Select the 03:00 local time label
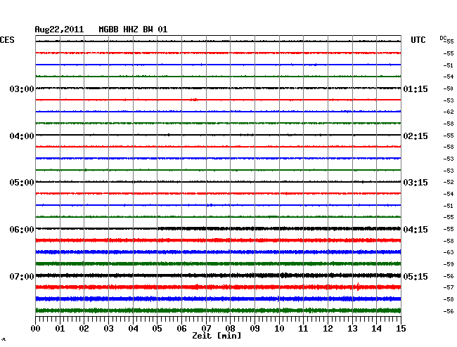Viewport: 457px width, 347px height. tap(22, 89)
